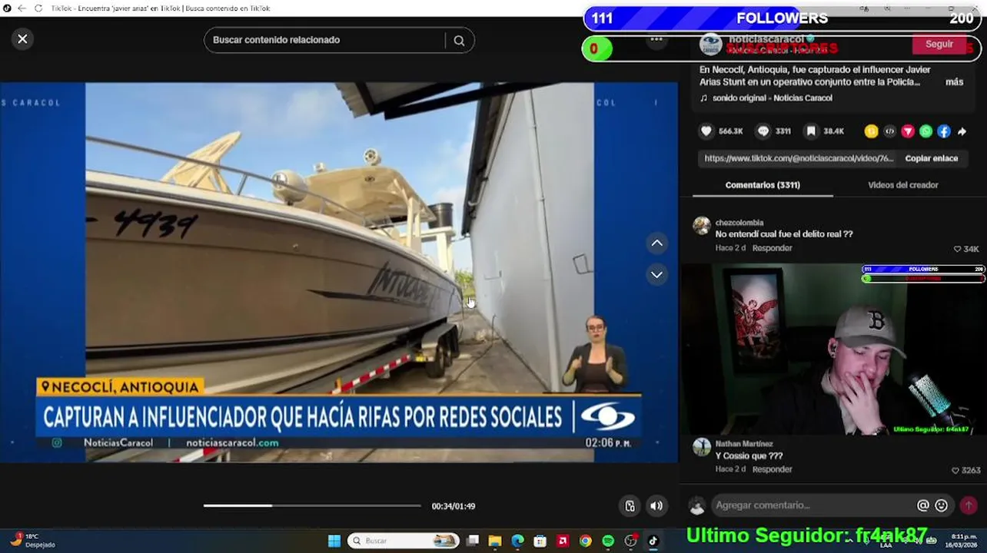987x553 pixels.
Task: Open Spotify from taskbar
Action: tap(608, 541)
